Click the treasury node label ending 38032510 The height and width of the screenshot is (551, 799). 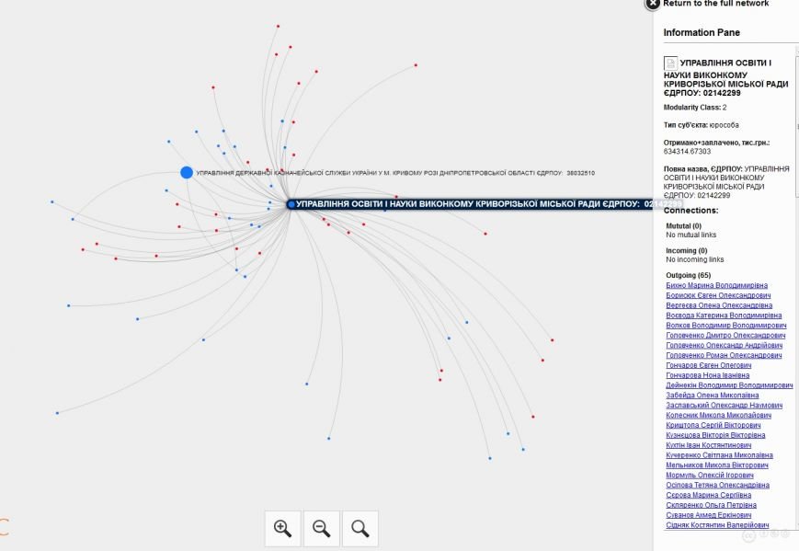[395, 173]
